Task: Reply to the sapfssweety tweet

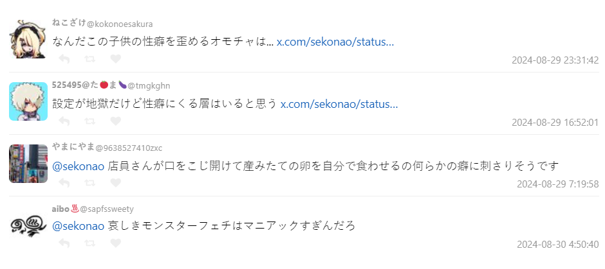Action: click(x=64, y=243)
